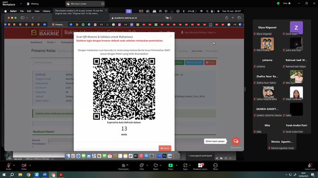Viewport: 318px width, 178px height.
Task: Show Safari tab overview icon
Action: [x=239, y=18]
